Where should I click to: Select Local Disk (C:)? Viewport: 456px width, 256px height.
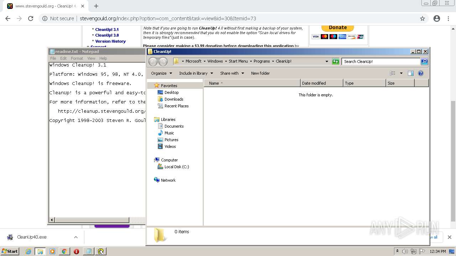[177, 167]
